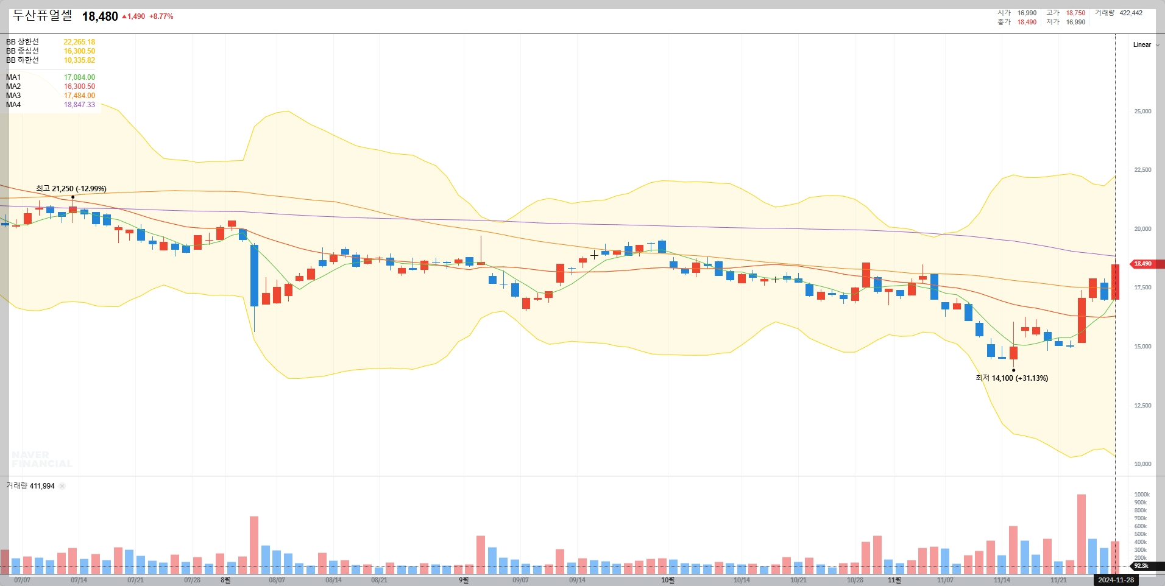Select the MA1 legend value 17,084.00
The height and width of the screenshot is (586, 1165).
click(x=79, y=77)
